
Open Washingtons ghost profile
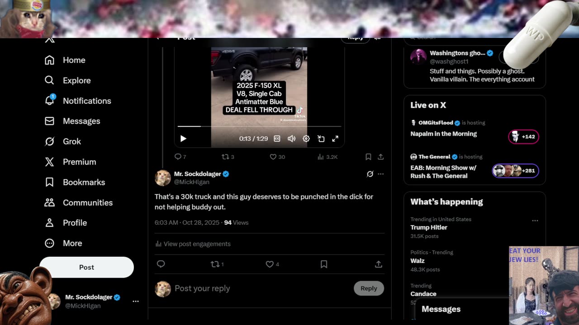pos(457,53)
